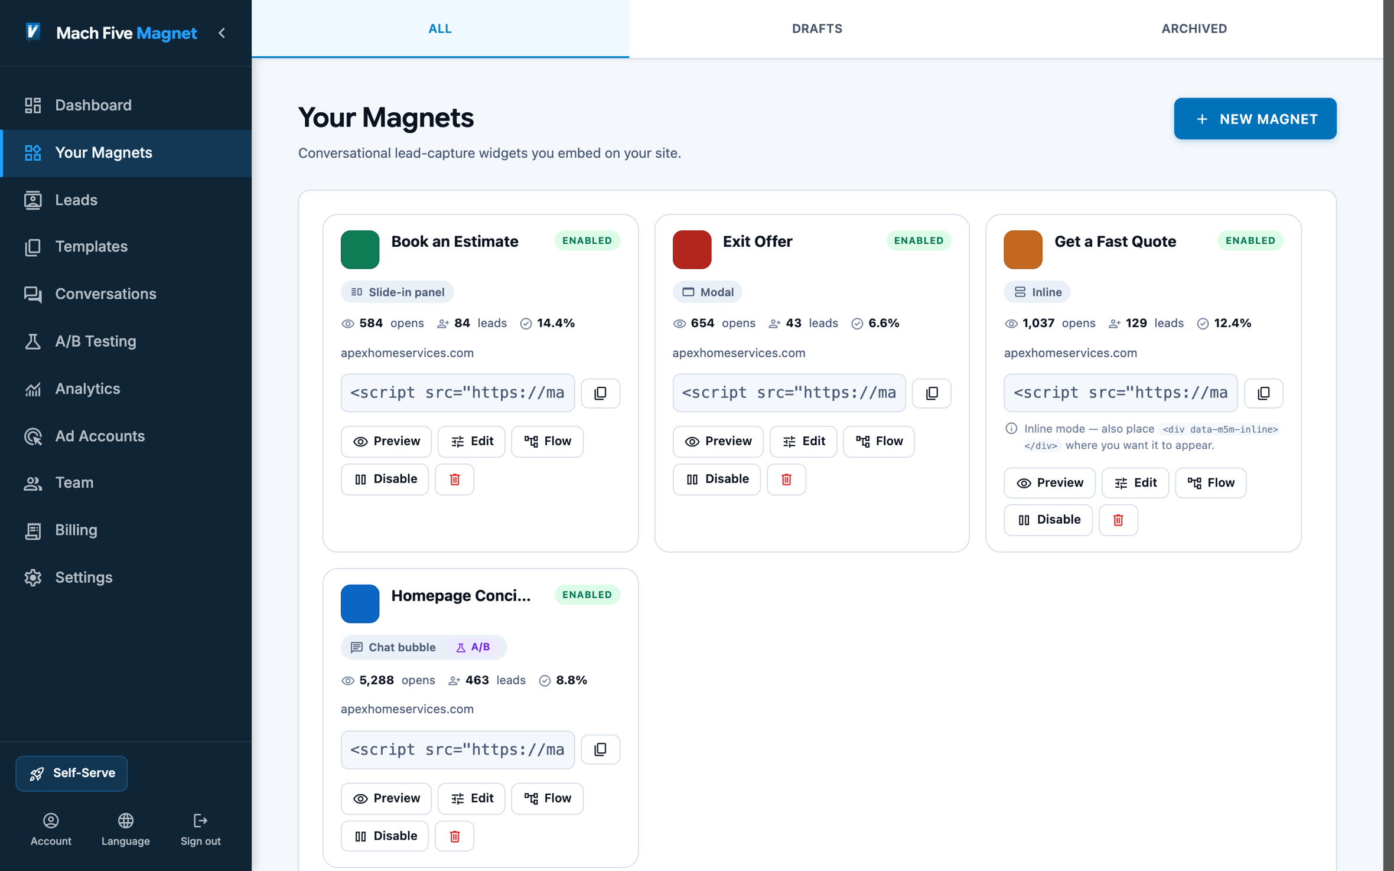Preview the Get a Fast Quote magnet
This screenshot has height=871, width=1394.
pyautogui.click(x=1050, y=483)
